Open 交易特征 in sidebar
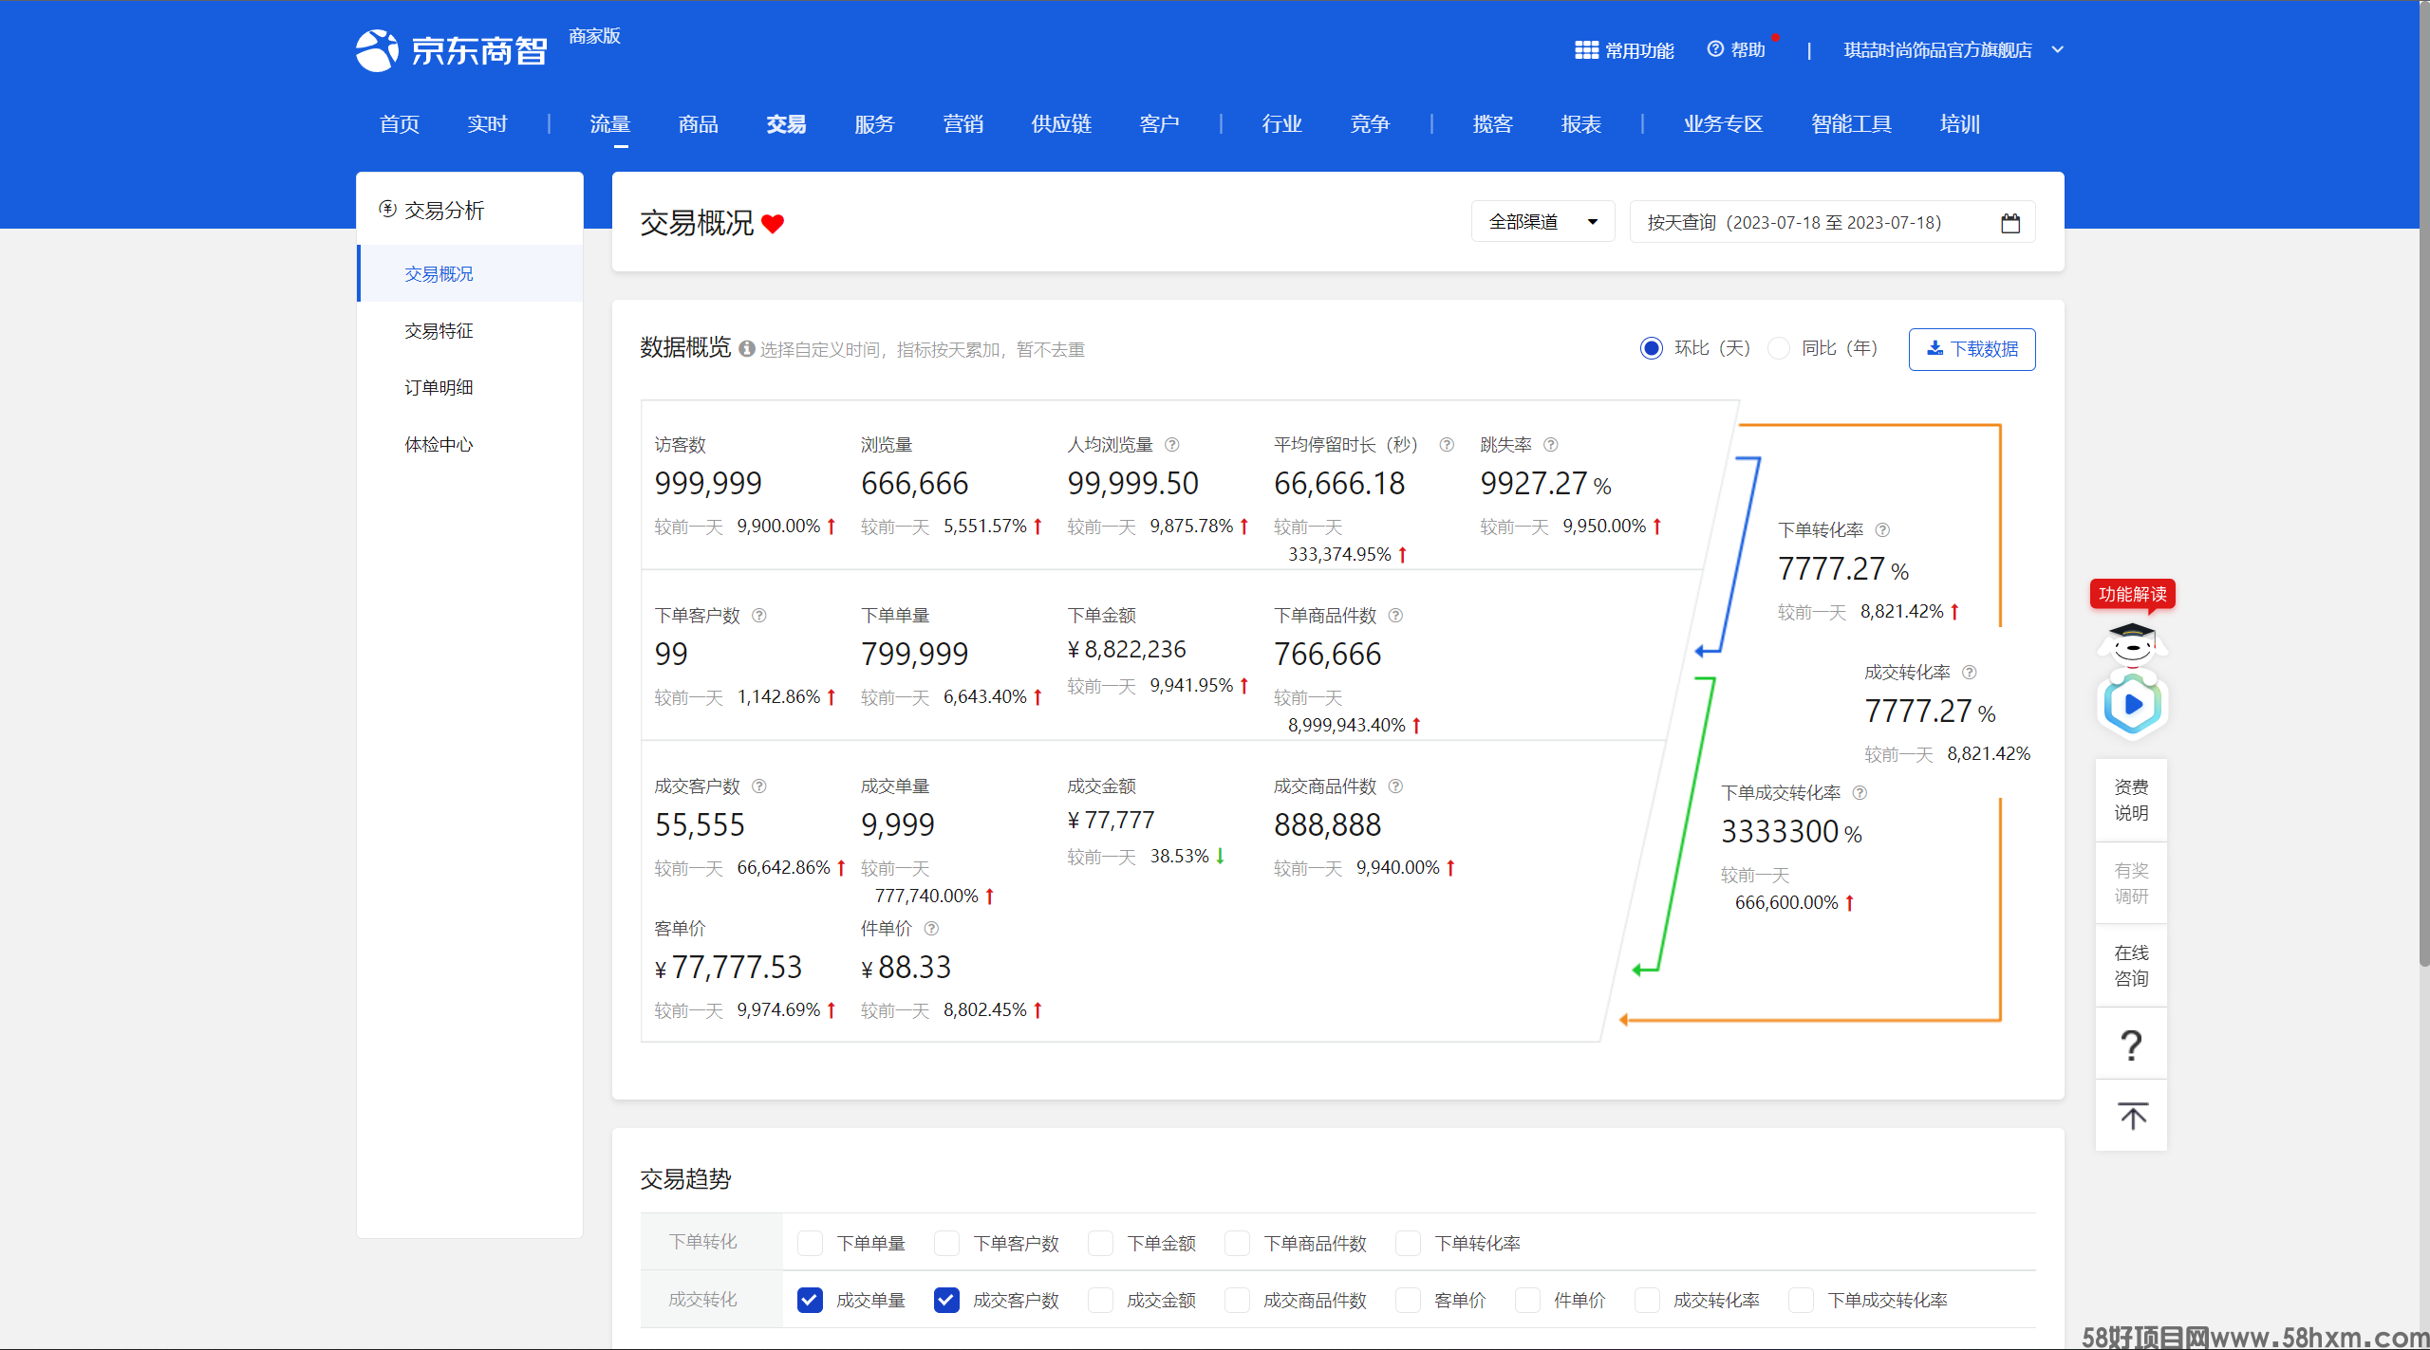The height and width of the screenshot is (1350, 2430). point(439,330)
